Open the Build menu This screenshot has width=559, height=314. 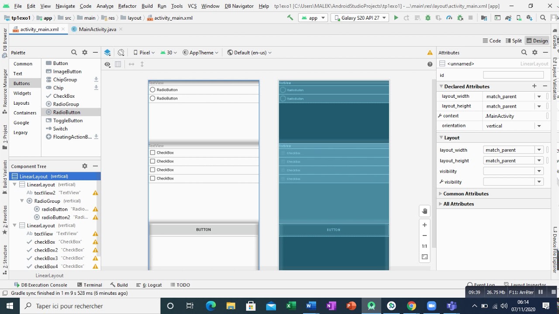pos(147,6)
